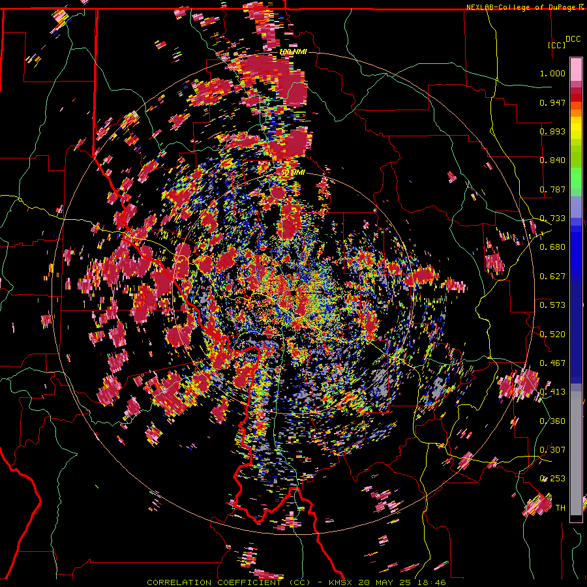587x587 pixels.
Task: Click the radar site dot at map center
Action: point(293,293)
